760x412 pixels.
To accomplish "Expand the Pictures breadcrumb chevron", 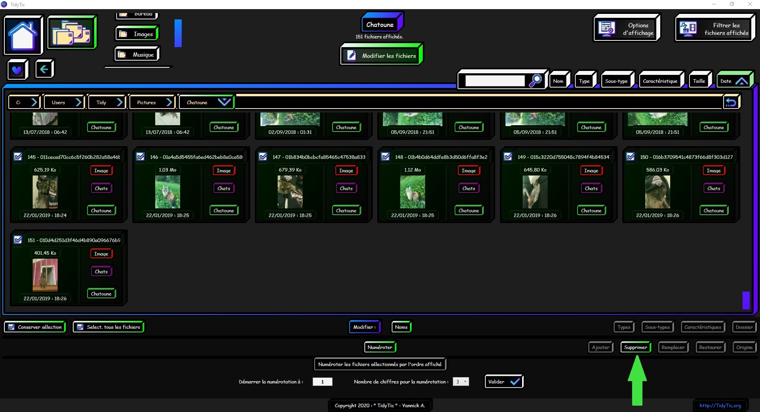I will [x=169, y=102].
